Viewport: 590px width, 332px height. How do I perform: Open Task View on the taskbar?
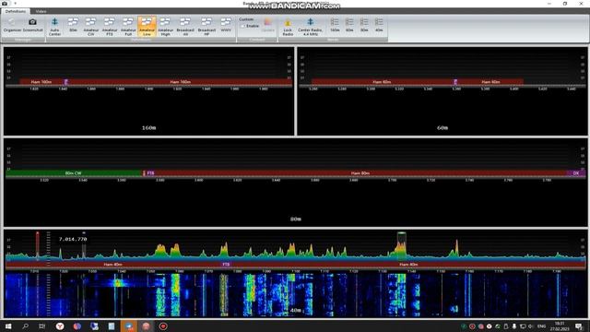[x=42, y=326]
